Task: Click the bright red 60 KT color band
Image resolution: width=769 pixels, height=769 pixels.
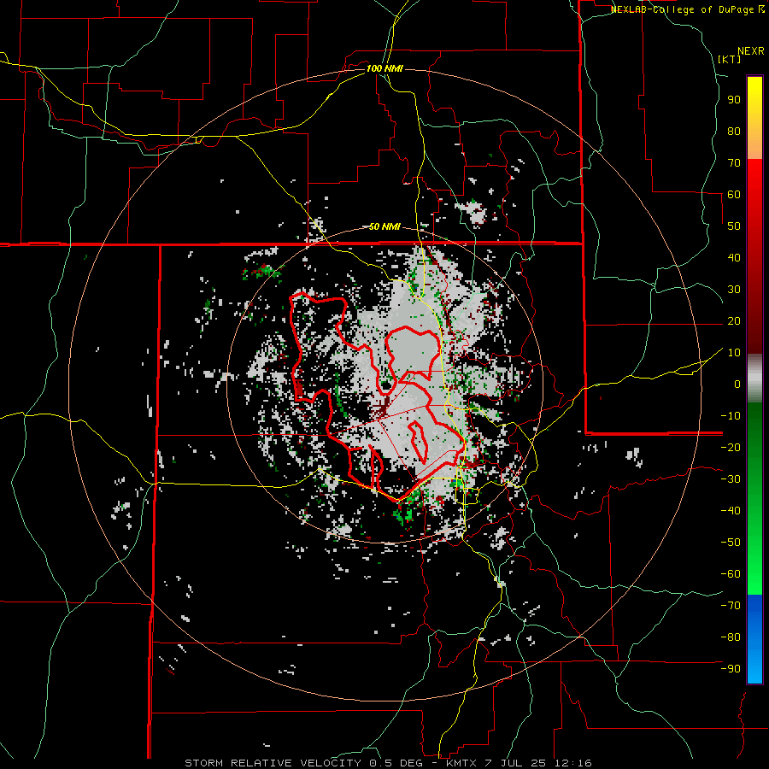Action: point(754,195)
